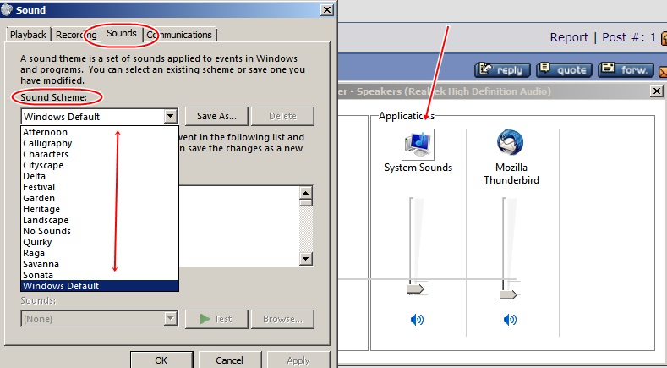Click up arrow of events list scrollbar
The image size is (667, 368).
pos(305,193)
